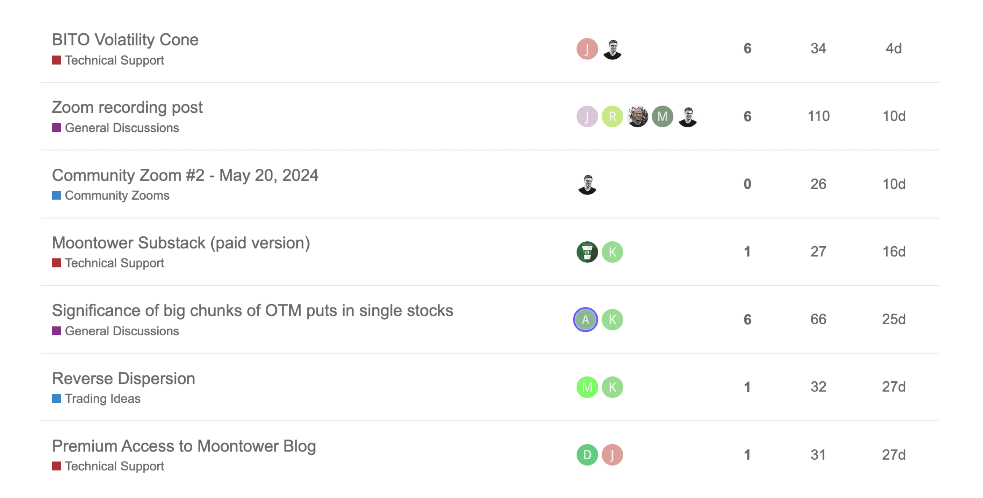This screenshot has height=498, width=983.
Task: Open the Zoom recording post topic
Action: tap(127, 107)
